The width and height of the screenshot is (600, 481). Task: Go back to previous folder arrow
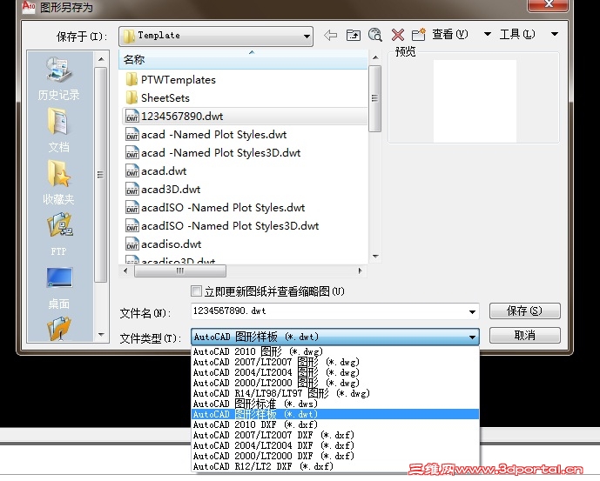(330, 35)
